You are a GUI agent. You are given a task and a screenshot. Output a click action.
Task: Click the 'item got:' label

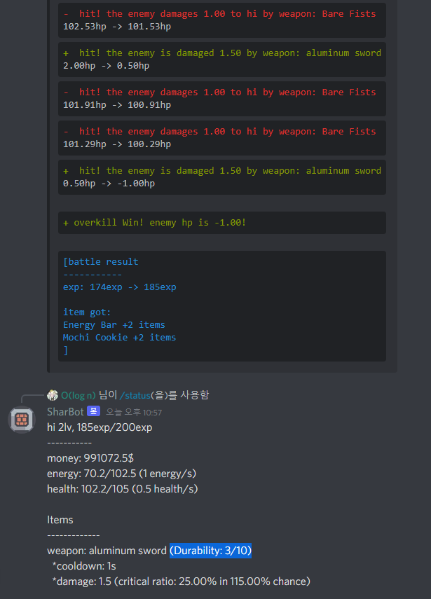87,312
